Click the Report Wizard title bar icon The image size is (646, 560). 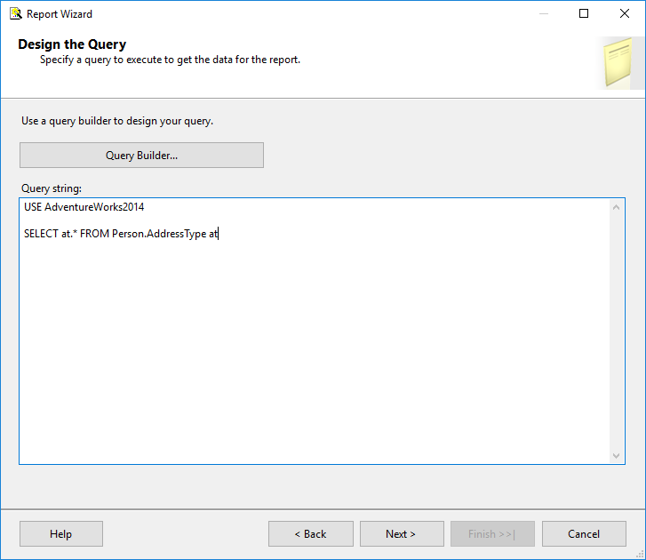(15, 13)
